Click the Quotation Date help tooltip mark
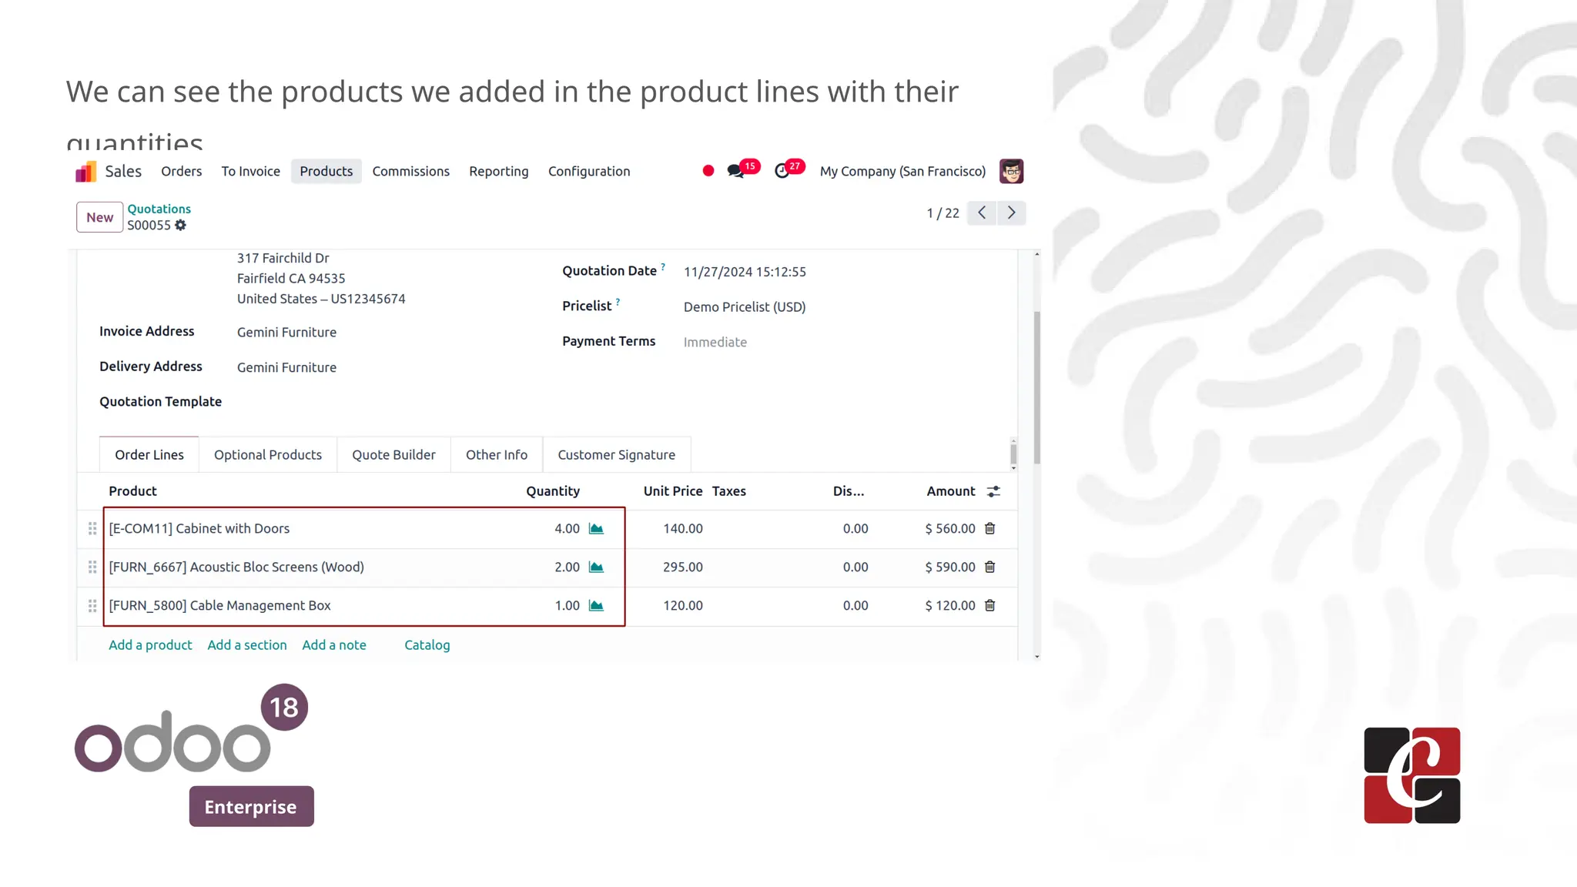This screenshot has height=887, width=1577. [x=663, y=266]
